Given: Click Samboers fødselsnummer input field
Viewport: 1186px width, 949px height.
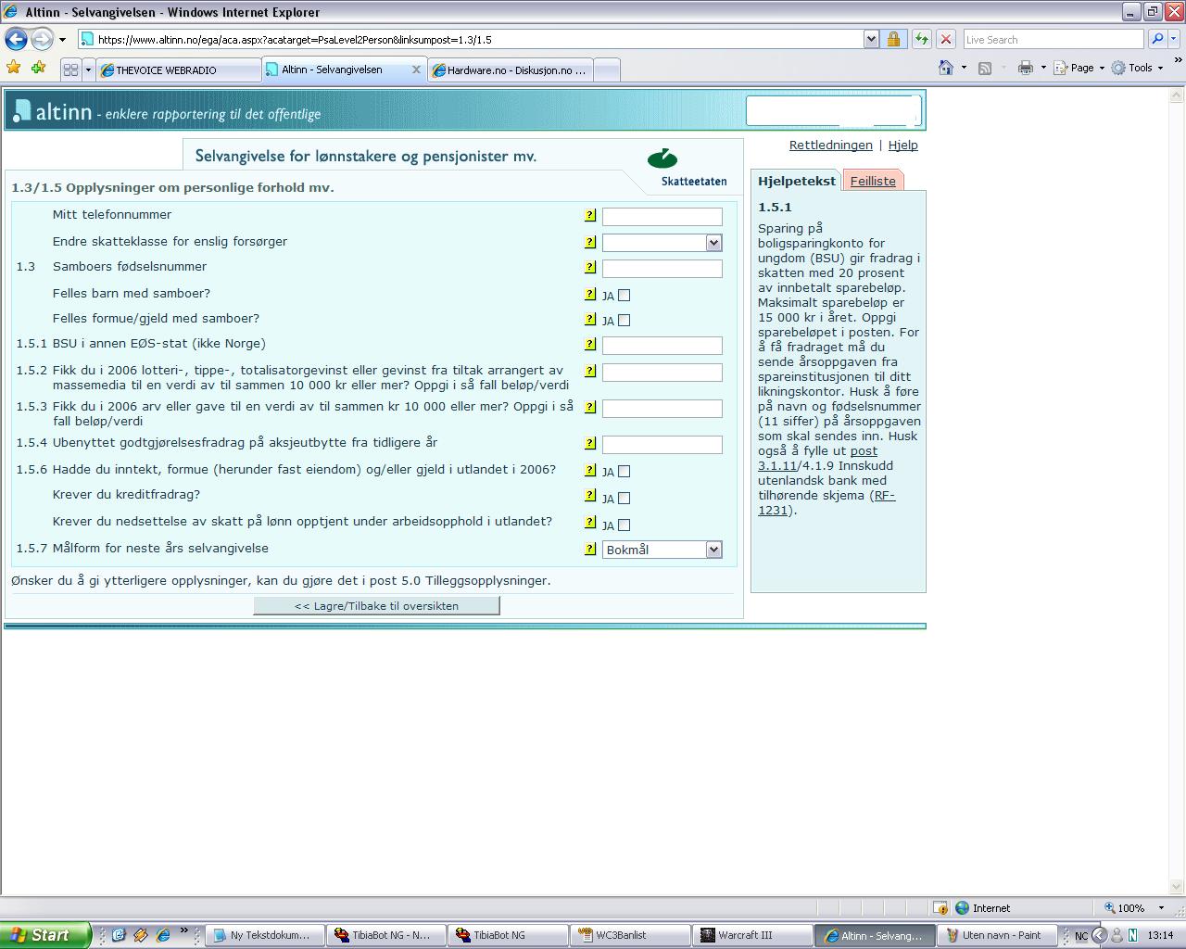Looking at the screenshot, I should click(662, 268).
